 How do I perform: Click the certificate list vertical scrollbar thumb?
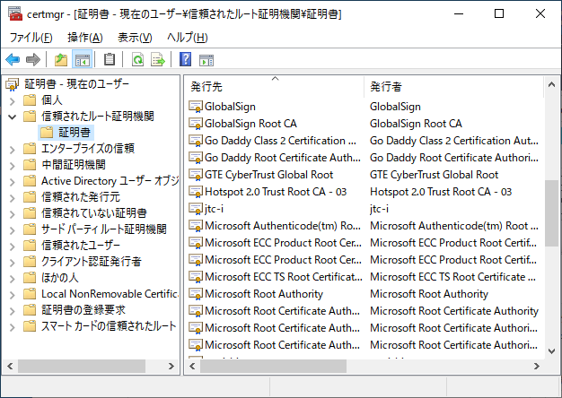(551, 213)
